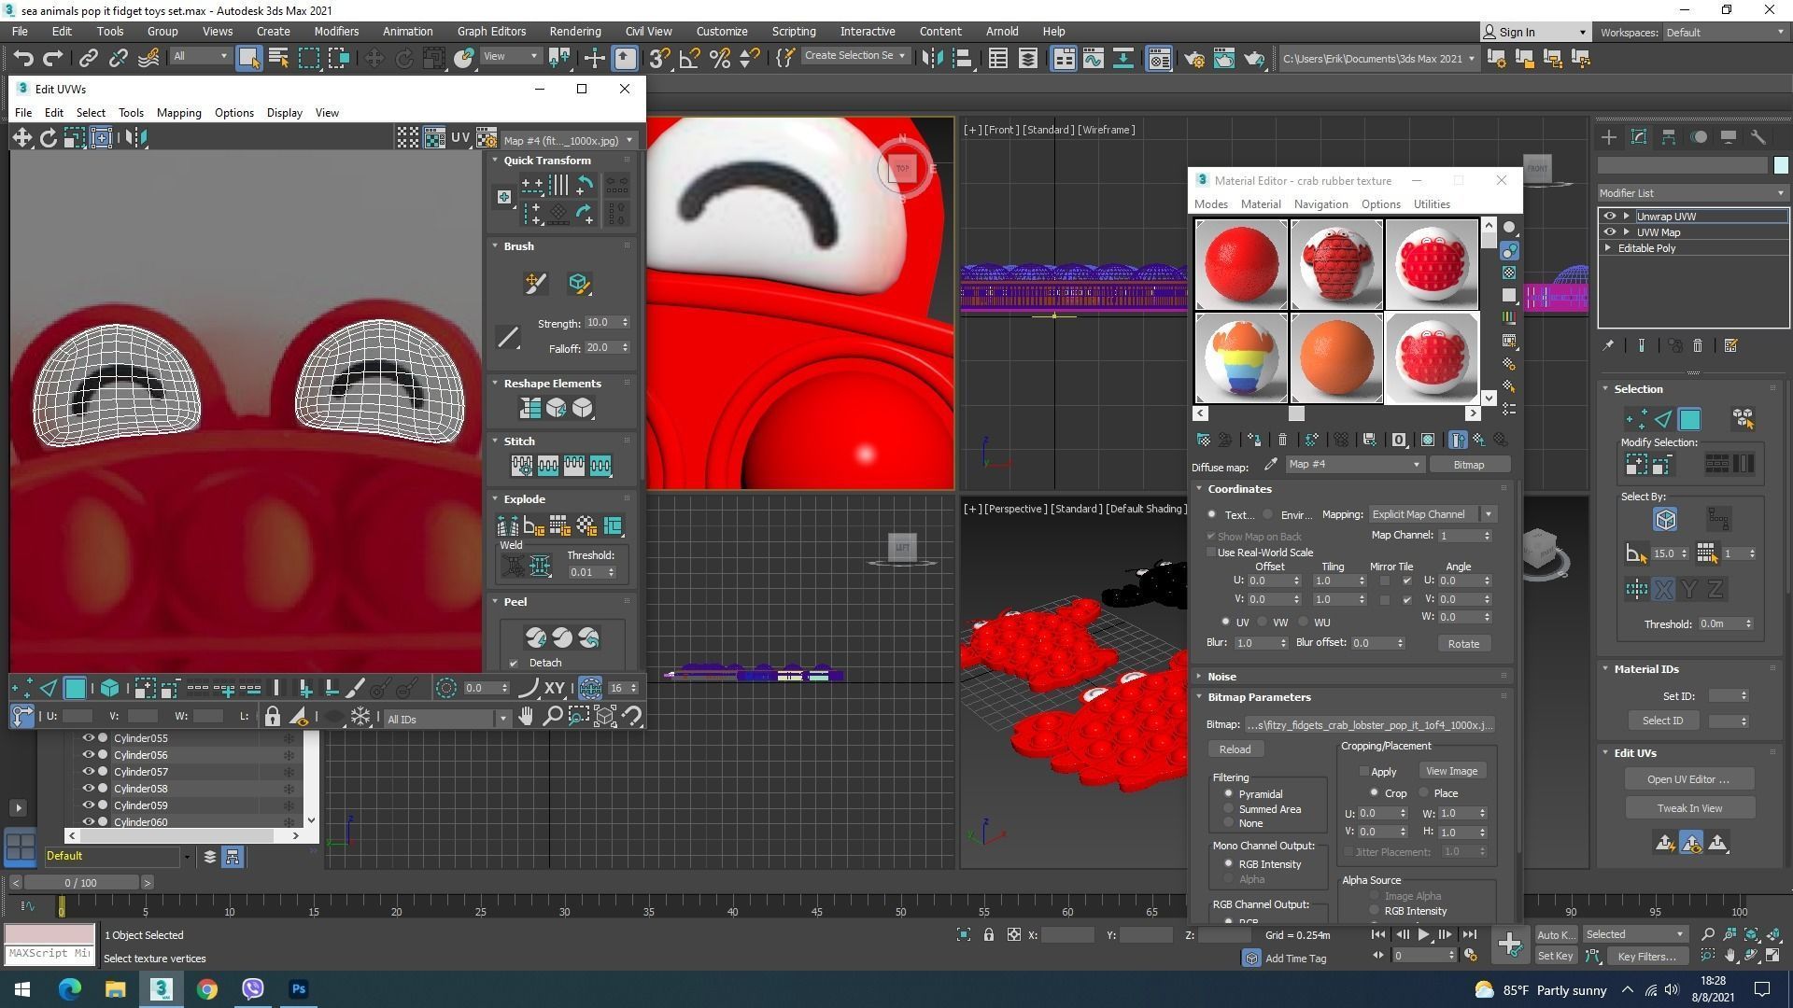The height and width of the screenshot is (1008, 1793).
Task: Click the Open UV Editor button
Action: (x=1687, y=779)
